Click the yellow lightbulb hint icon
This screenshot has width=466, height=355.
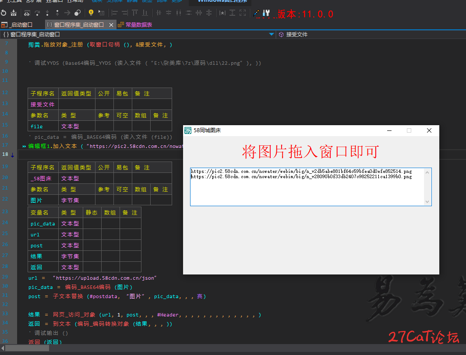click(91, 13)
